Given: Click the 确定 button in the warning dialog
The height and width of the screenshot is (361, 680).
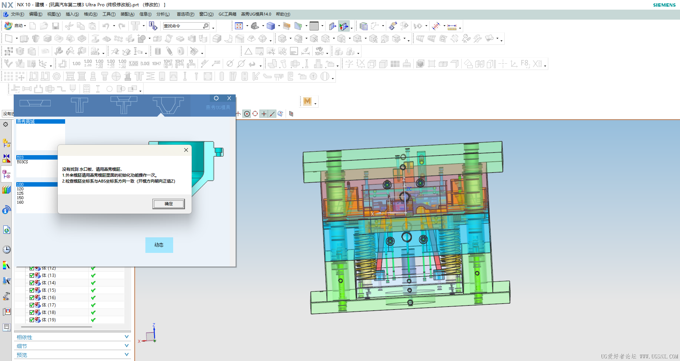Looking at the screenshot, I should pos(169,204).
